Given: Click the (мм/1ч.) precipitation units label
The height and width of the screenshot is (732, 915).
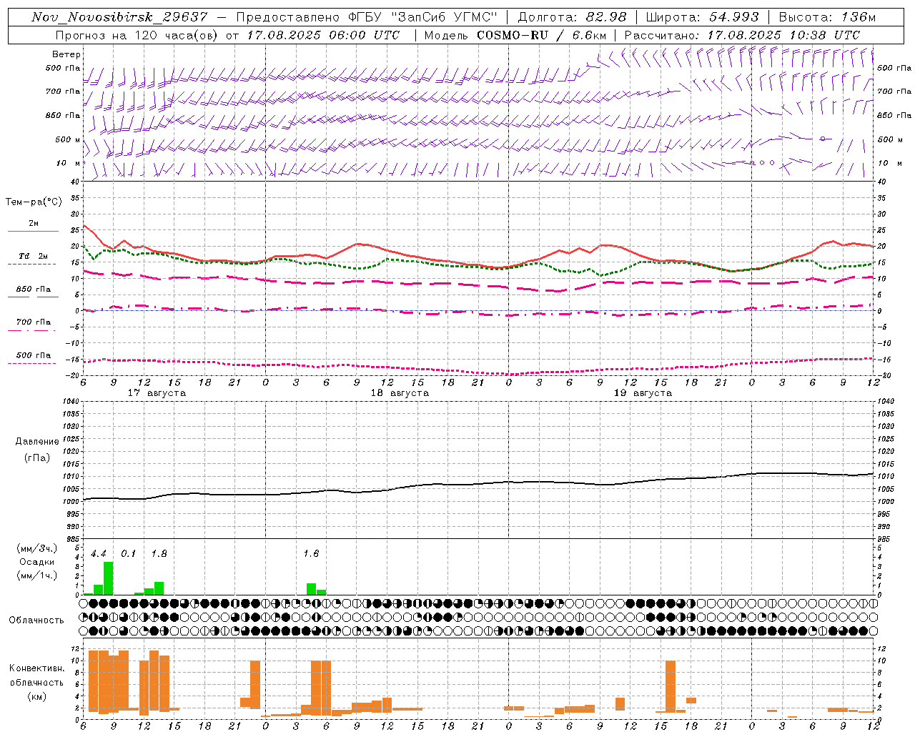Looking at the screenshot, I should coord(37,575).
